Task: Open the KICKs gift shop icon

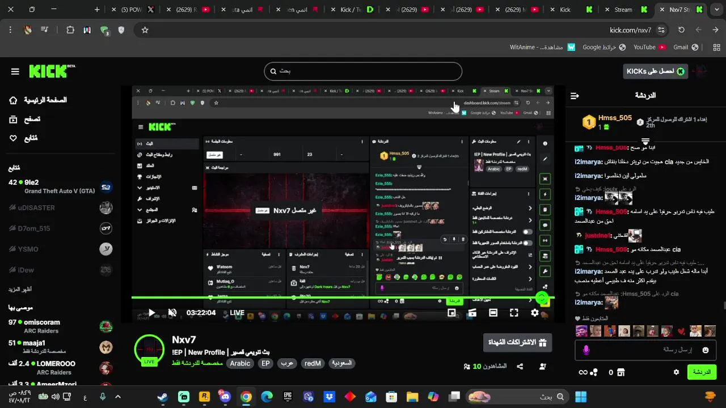Action: tap(621, 372)
